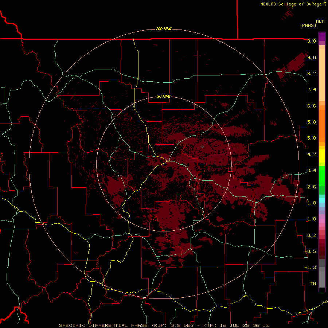Screen dimensions: 328x328
Task: Click the SPECIFIC DIFFERENTIAL PHASE caption text
Action: pyautogui.click(x=104, y=325)
